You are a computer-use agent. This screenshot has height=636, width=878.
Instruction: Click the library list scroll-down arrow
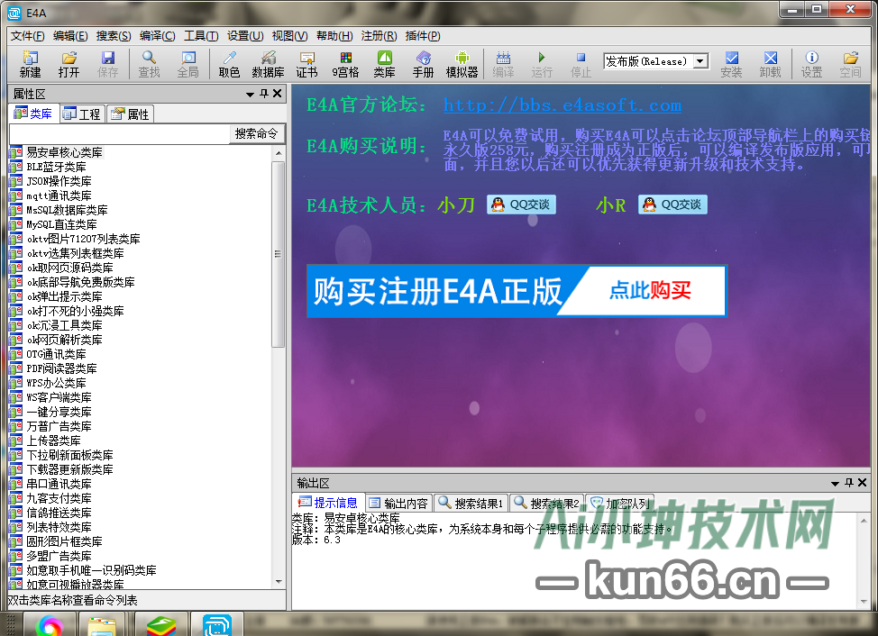click(x=279, y=582)
